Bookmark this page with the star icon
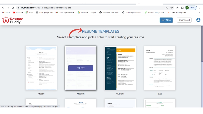Image resolution: width=203 pixels, height=114 pixels. [x=172, y=8]
